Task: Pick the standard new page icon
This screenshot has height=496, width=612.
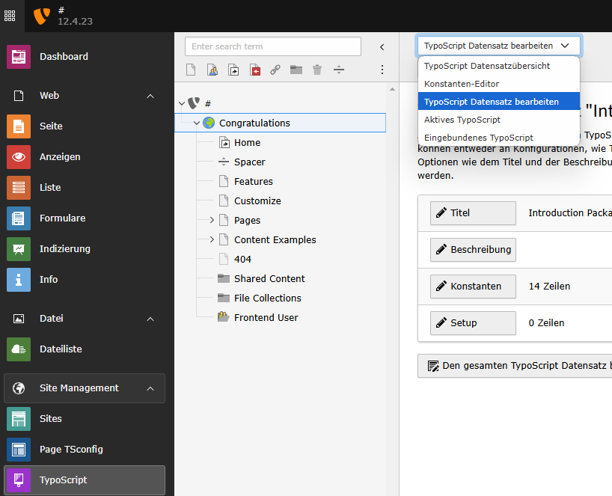Action: coord(191,70)
